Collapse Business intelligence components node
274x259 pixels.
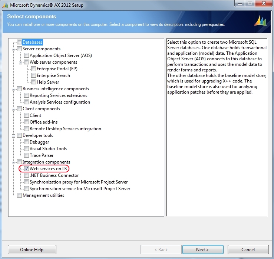pyautogui.click(x=13, y=89)
